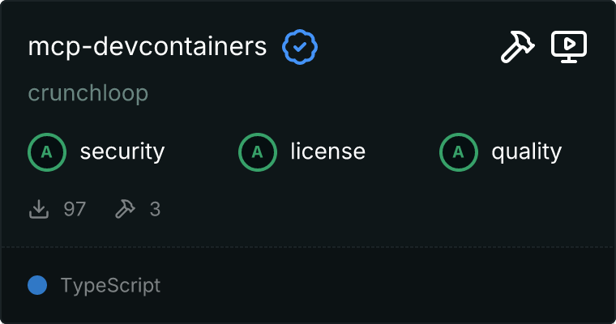
Task: Click the 3 tools count number
Action: [155, 209]
